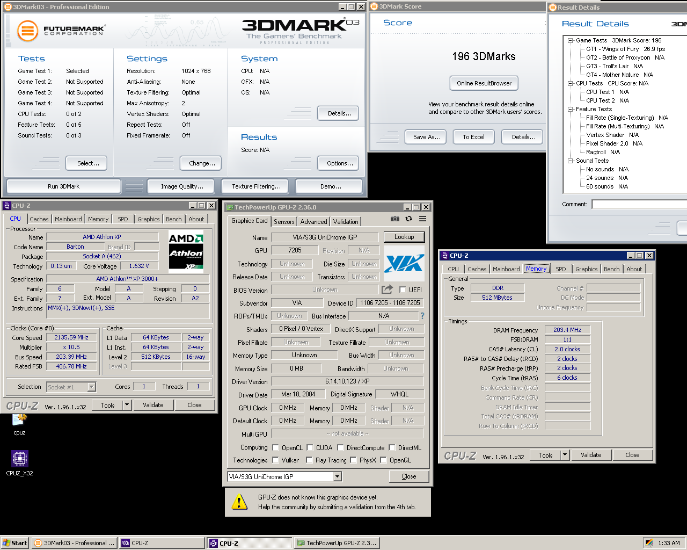Open About tab in CPU-Z CPU window
The image size is (687, 550).
pyautogui.click(x=196, y=219)
